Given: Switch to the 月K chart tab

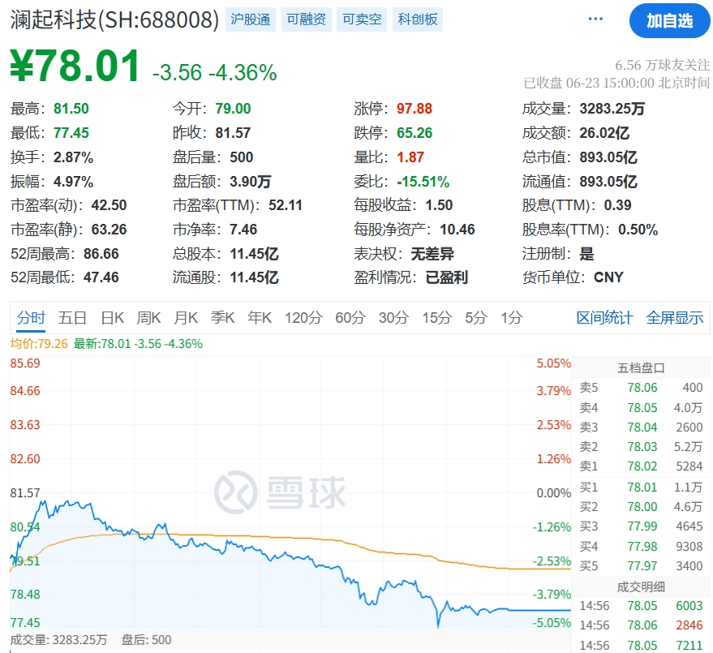Looking at the screenshot, I should 186,317.
